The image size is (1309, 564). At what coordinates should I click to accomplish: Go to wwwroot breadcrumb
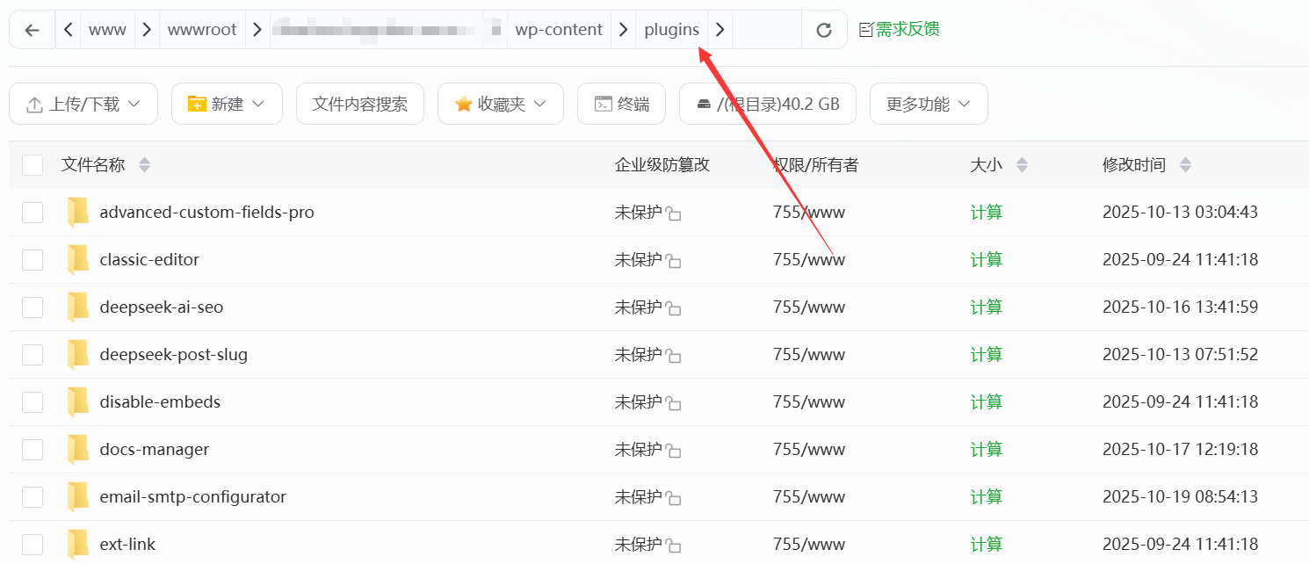(x=202, y=30)
